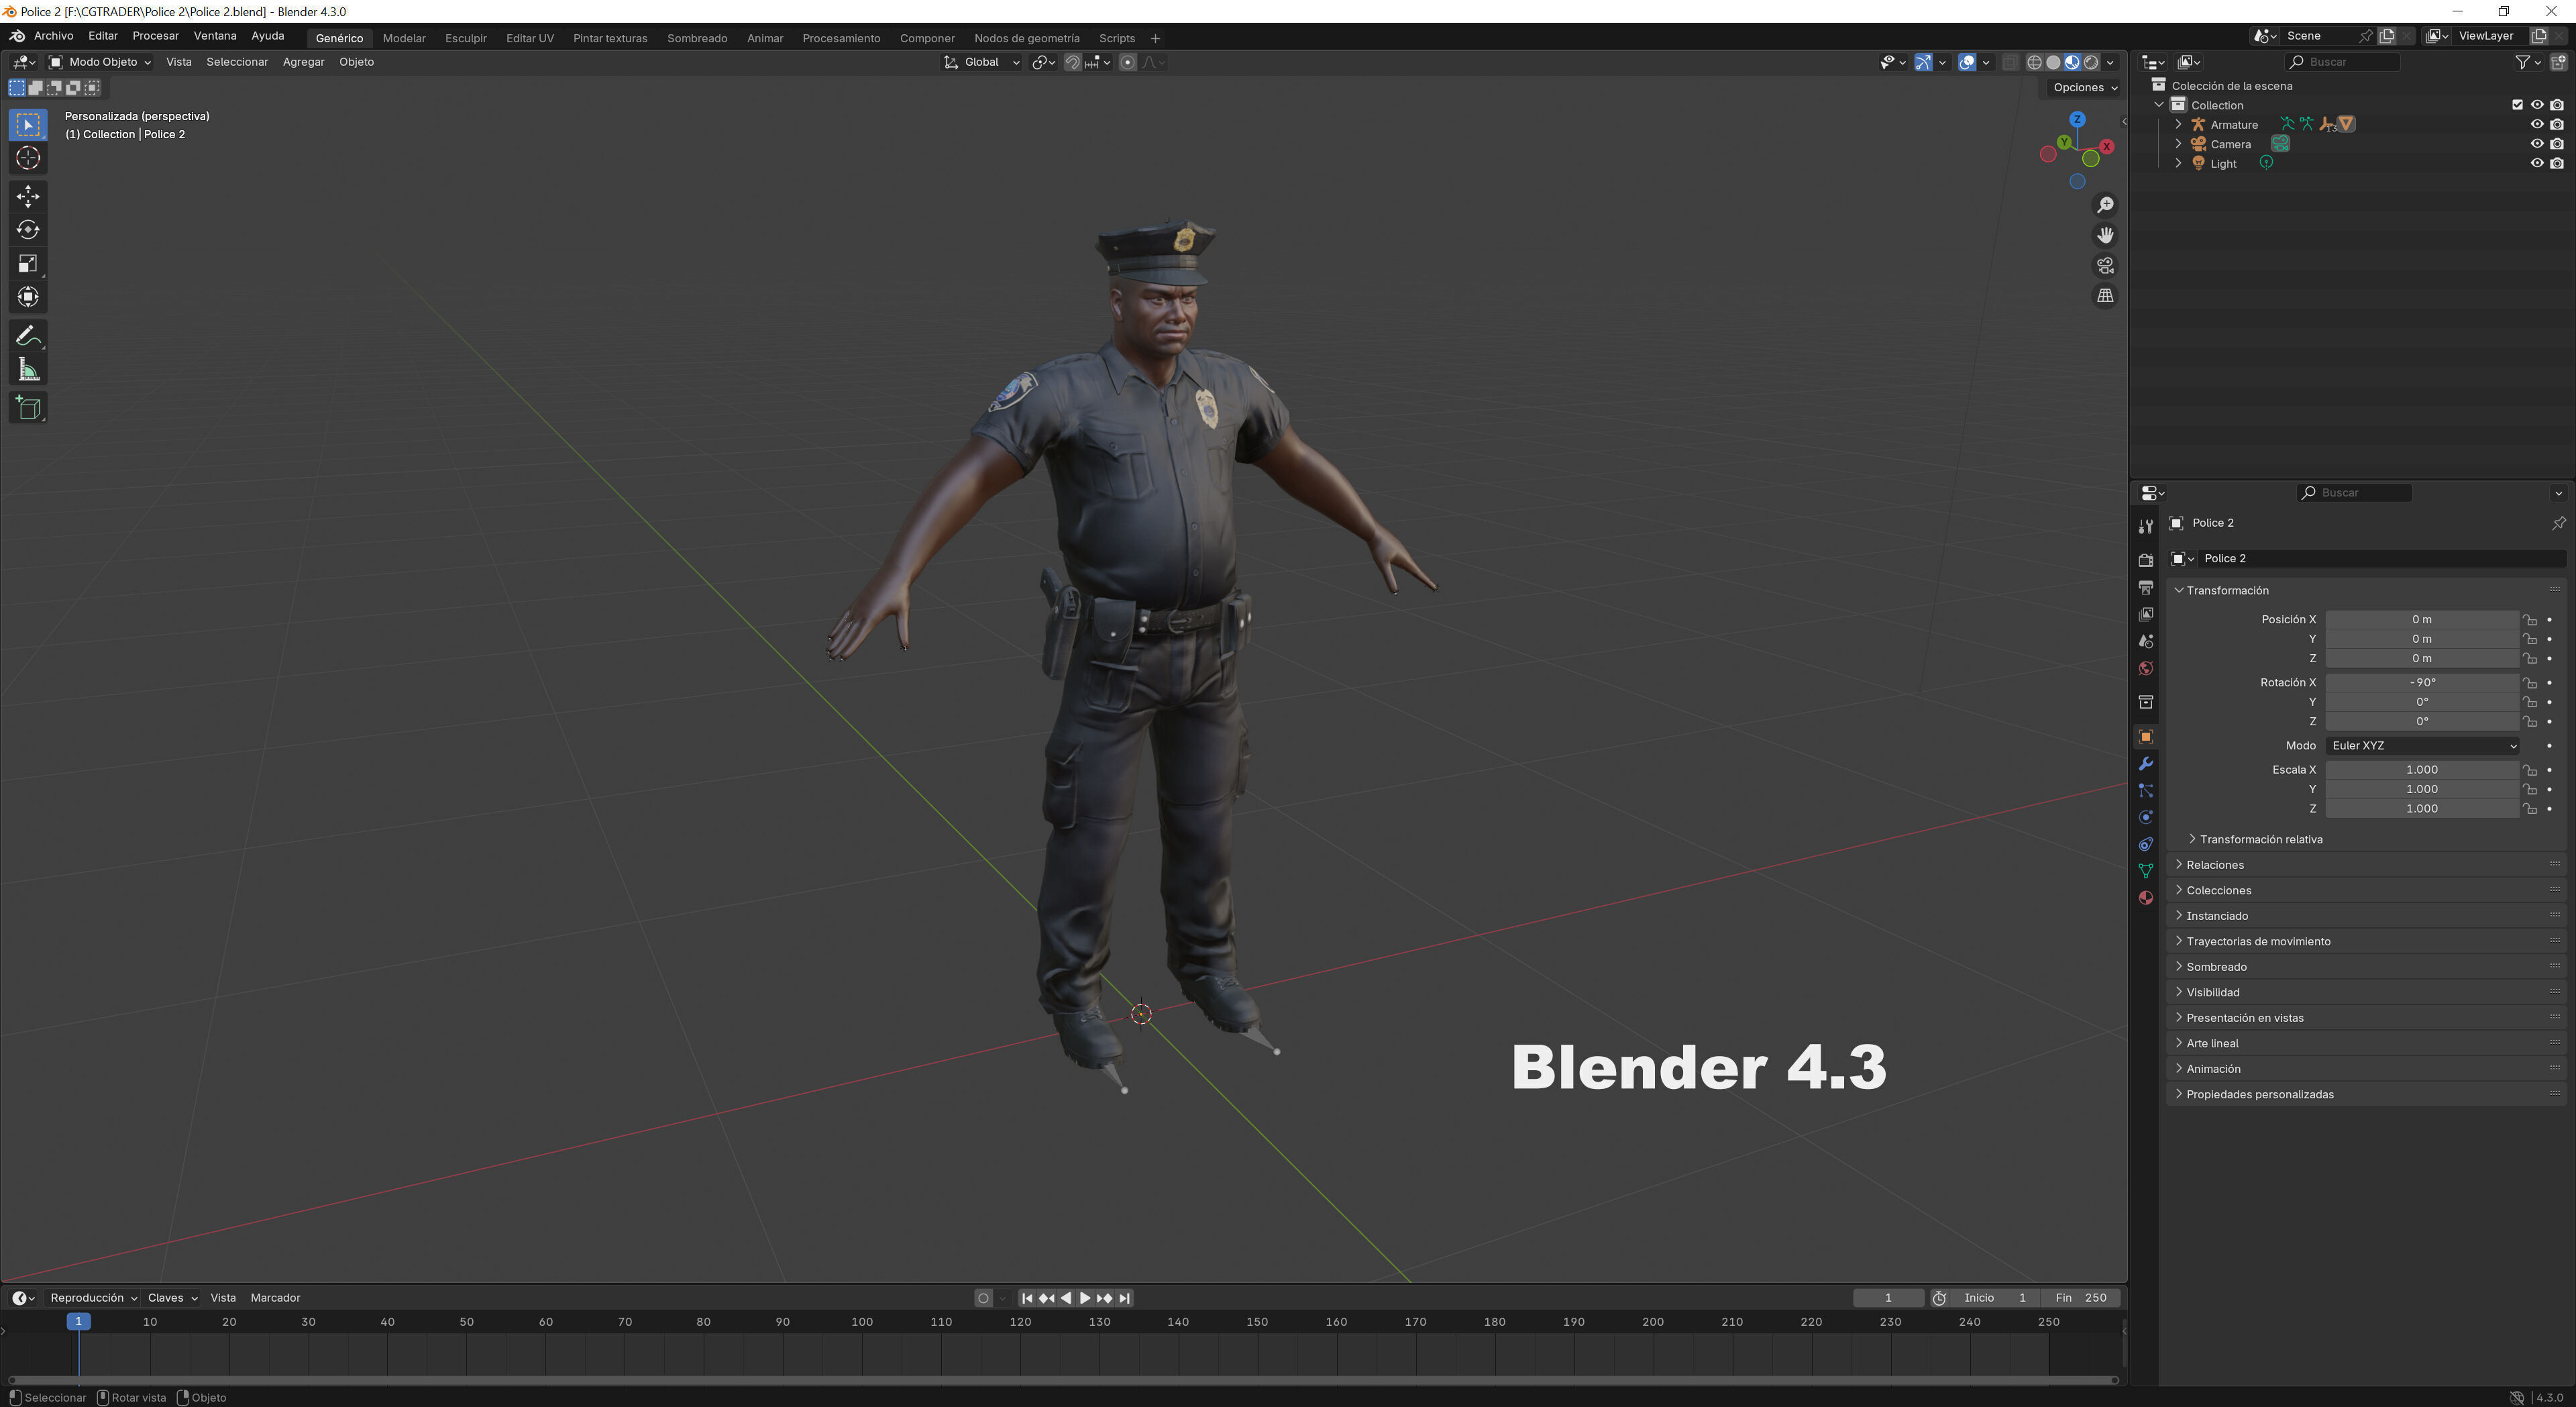This screenshot has height=1407, width=2576.
Task: Select the Box Select tool
Action: (x=28, y=124)
